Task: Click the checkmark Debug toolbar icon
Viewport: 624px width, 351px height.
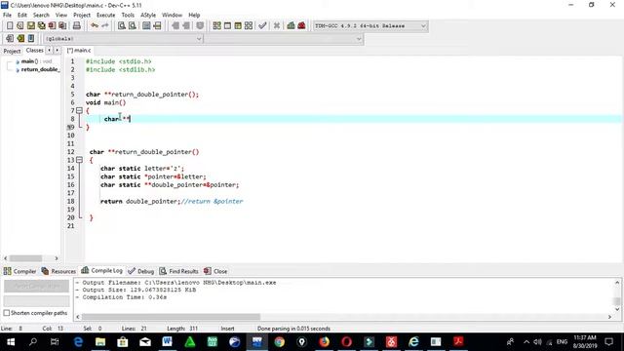Action: (262, 26)
